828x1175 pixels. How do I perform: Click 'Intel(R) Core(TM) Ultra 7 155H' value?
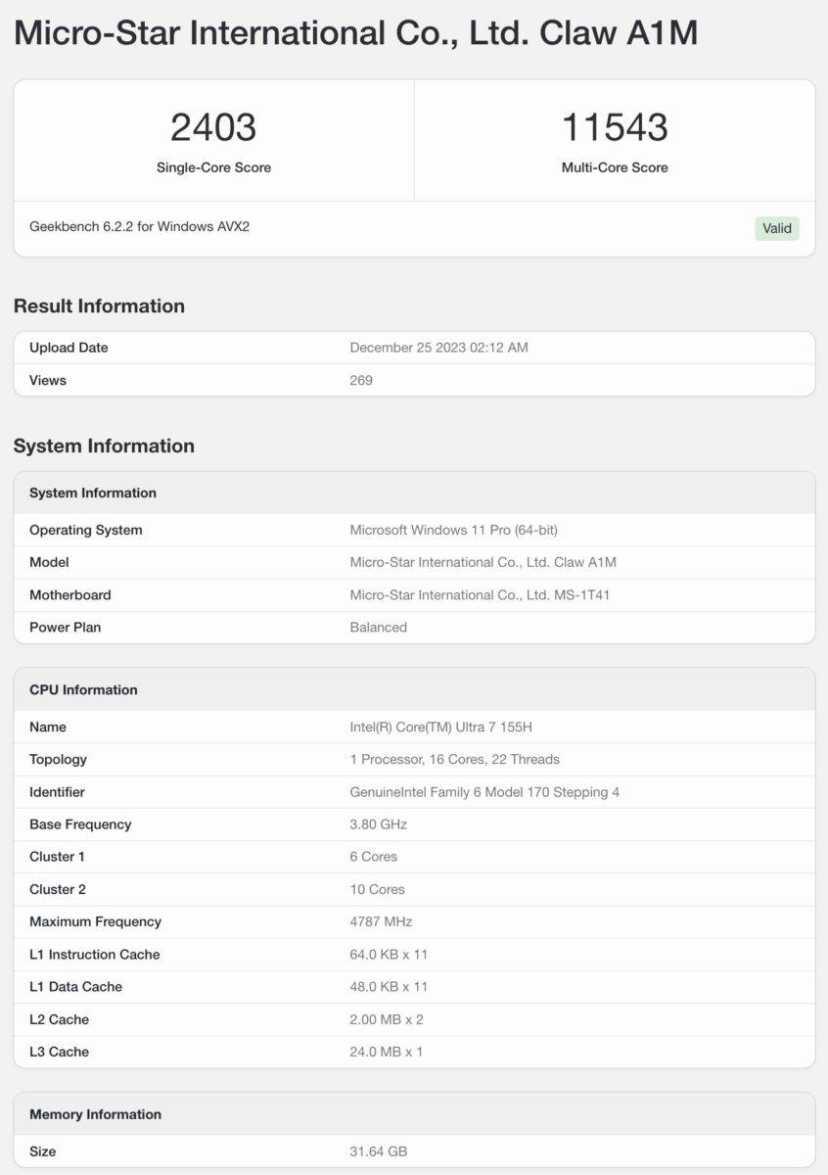point(440,727)
